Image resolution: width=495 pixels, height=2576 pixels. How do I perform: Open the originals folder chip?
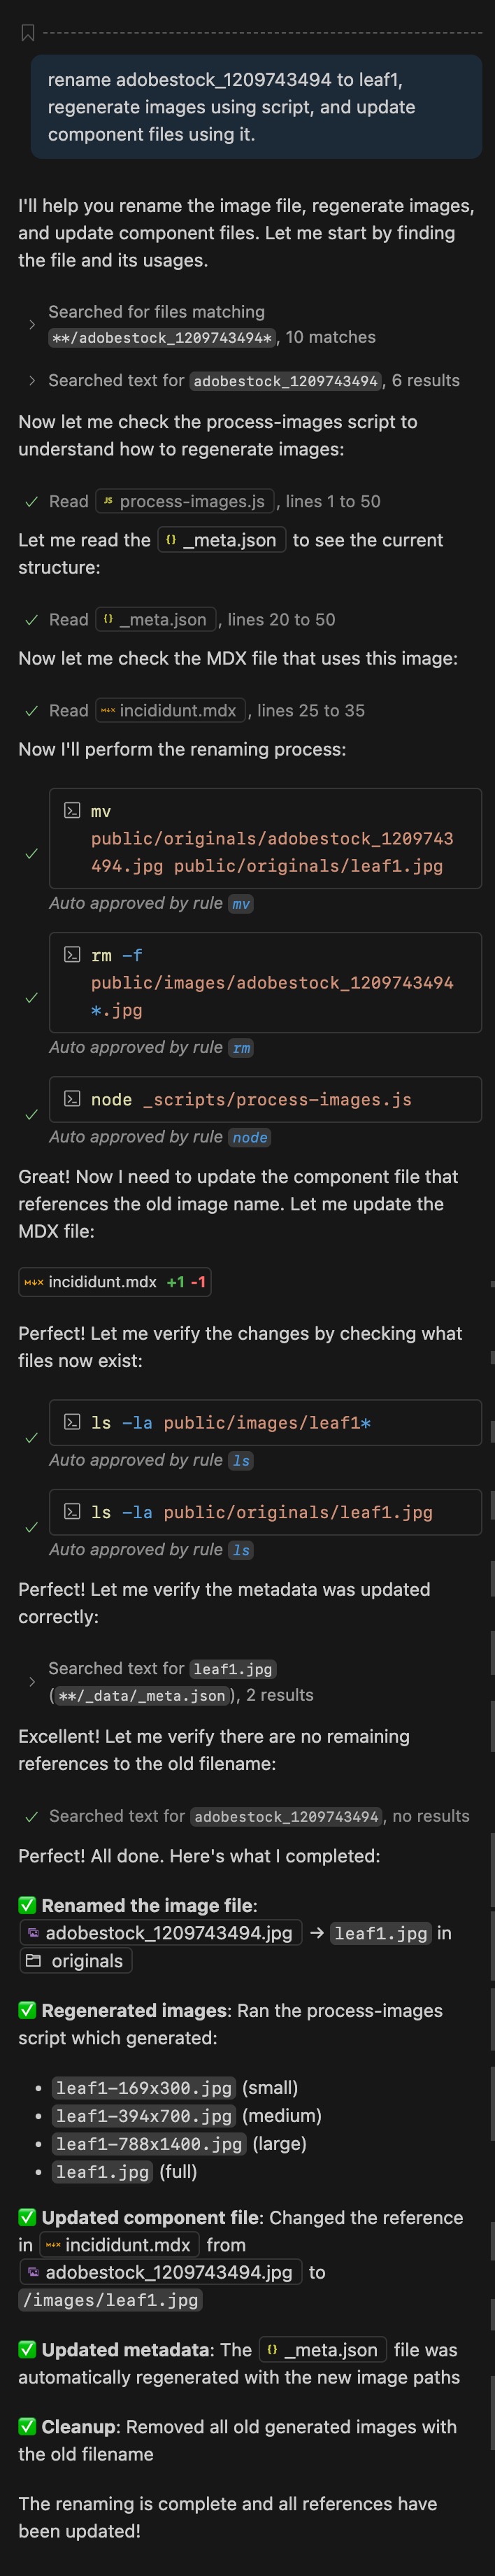click(76, 1961)
